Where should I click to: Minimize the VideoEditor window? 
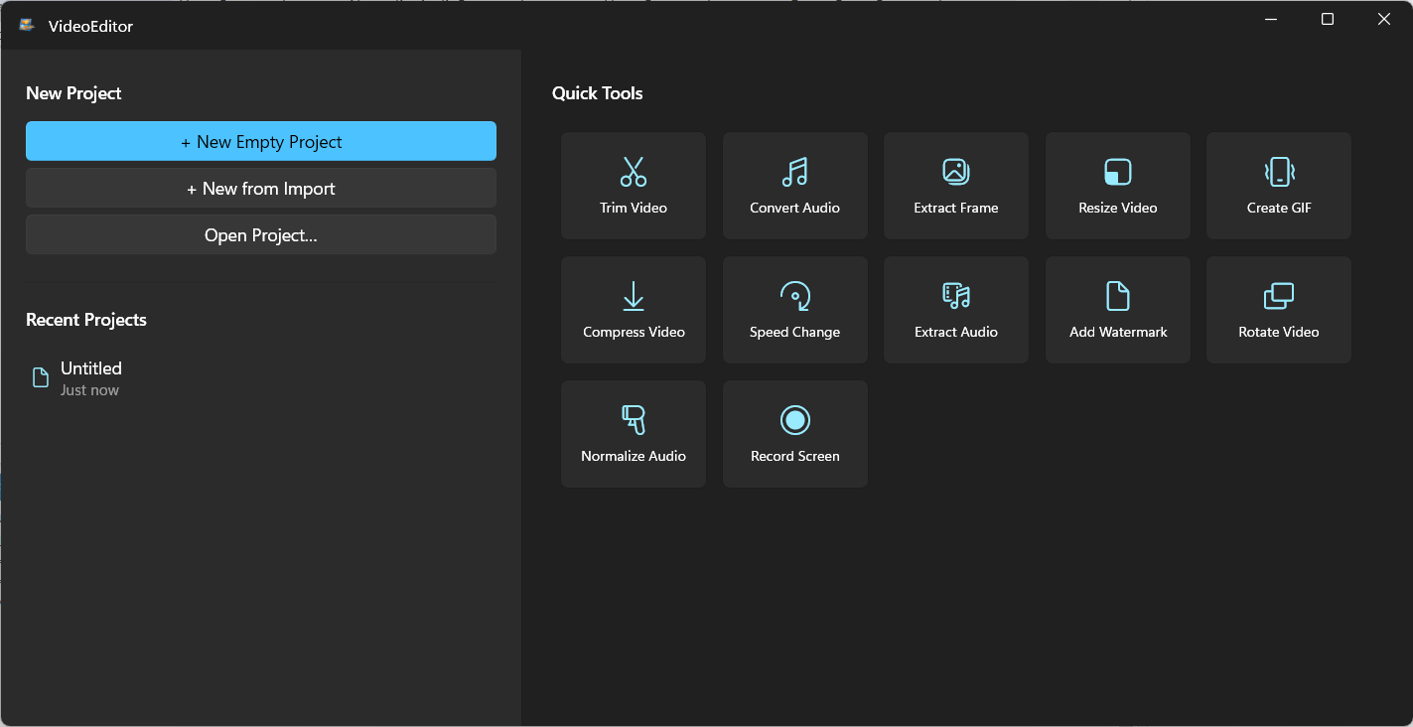point(1271,19)
